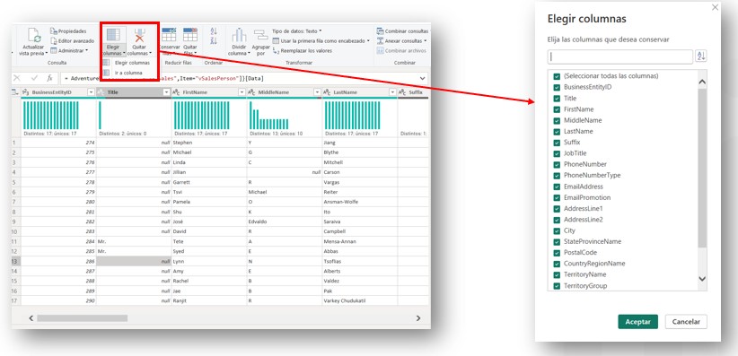Click the column search field in the dialog
The image size is (738, 356).
pyautogui.click(x=620, y=56)
